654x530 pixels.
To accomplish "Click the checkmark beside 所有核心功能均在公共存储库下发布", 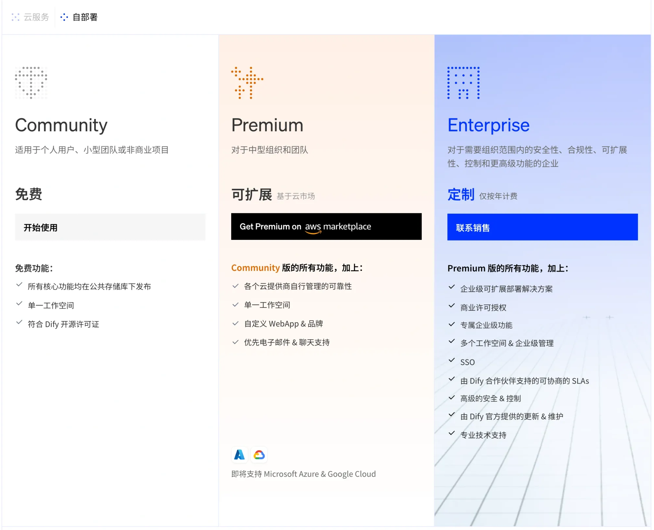I will (19, 285).
